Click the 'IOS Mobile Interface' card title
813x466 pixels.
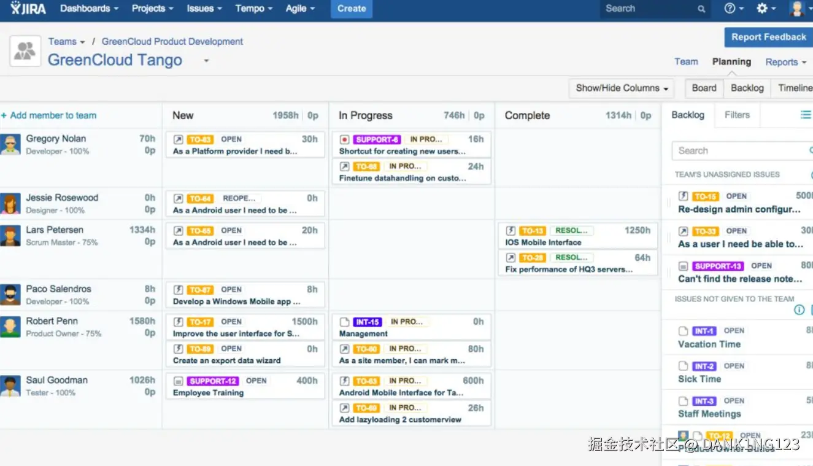point(543,243)
